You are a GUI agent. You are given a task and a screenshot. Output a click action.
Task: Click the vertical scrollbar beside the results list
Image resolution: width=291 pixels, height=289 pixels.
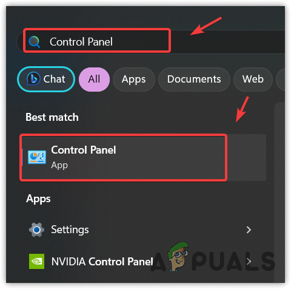click(279, 192)
